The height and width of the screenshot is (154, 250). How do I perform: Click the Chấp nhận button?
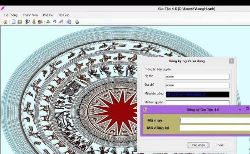pyautogui.click(x=198, y=145)
